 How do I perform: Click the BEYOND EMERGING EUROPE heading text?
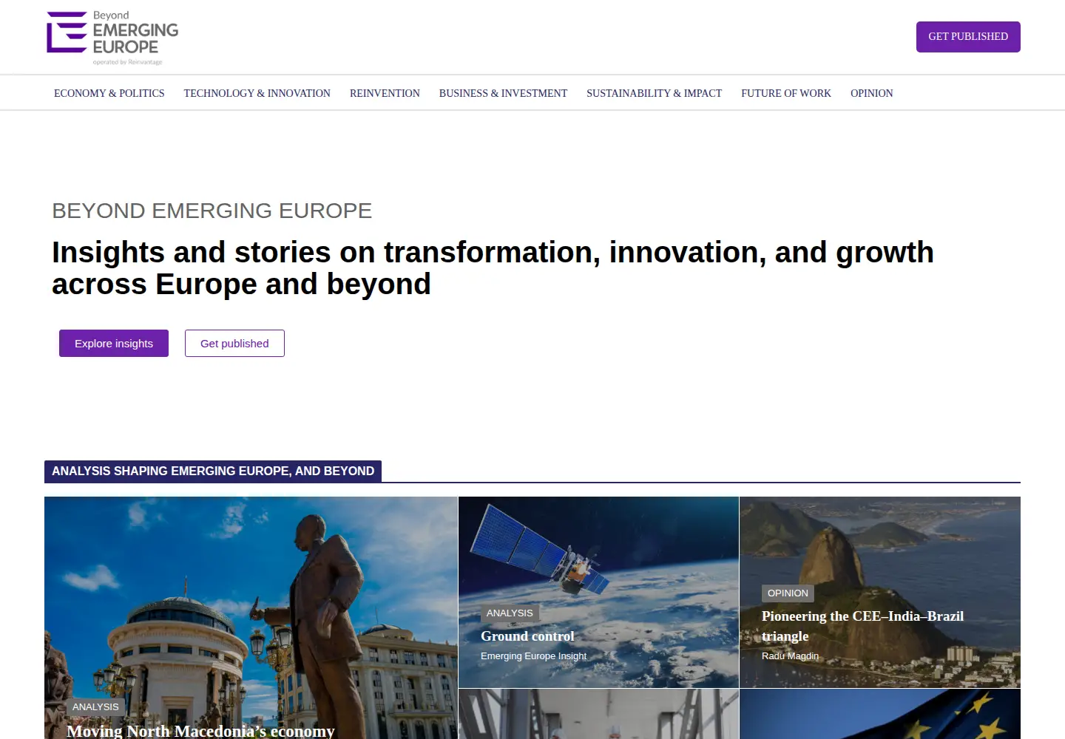[x=212, y=211]
